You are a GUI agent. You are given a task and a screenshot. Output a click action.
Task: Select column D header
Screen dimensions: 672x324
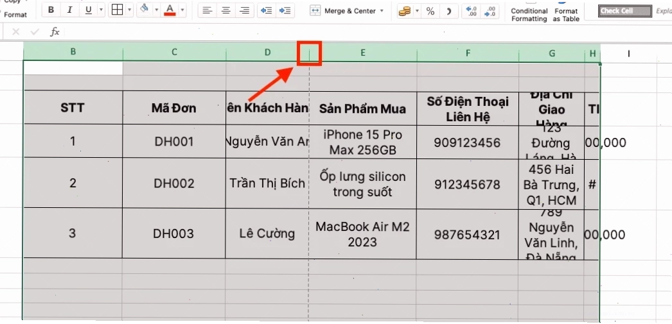[267, 52]
